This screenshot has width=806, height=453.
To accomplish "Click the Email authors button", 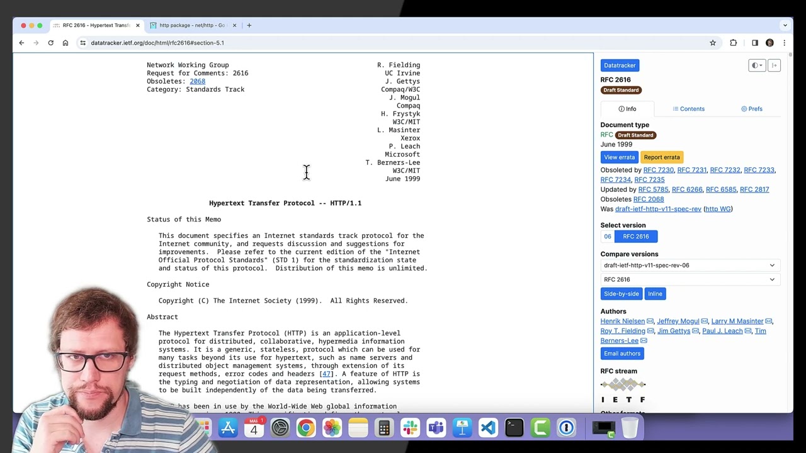I will (x=622, y=354).
